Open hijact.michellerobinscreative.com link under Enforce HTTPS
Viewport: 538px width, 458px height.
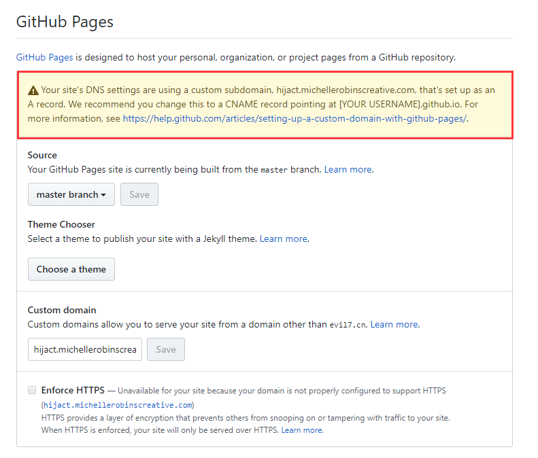click(x=118, y=405)
